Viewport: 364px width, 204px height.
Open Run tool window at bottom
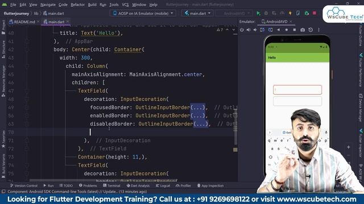coord(48,186)
